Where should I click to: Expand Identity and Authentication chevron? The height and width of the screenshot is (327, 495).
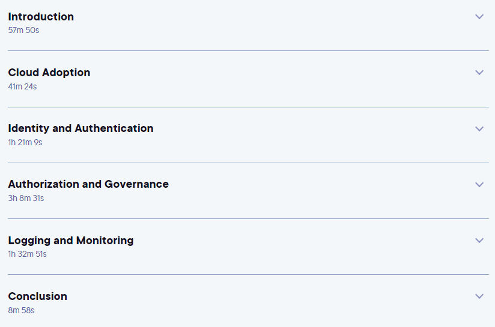(479, 128)
